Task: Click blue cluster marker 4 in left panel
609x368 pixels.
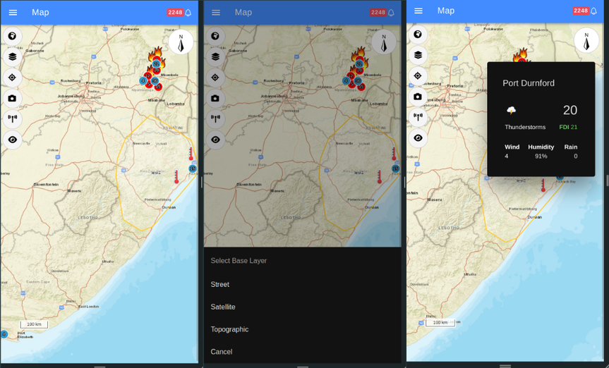Action: (143, 81)
